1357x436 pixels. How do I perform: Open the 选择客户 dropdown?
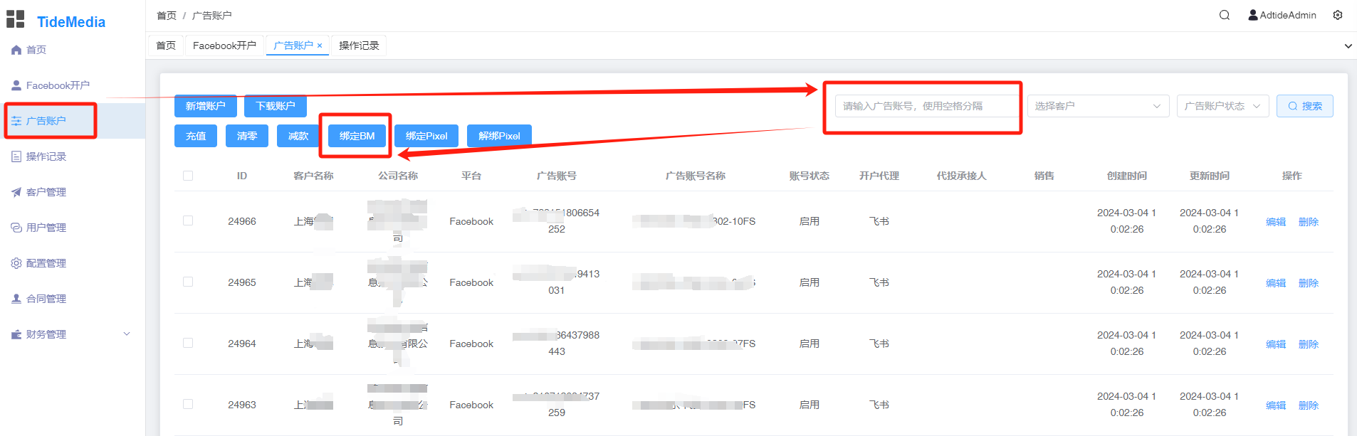(1097, 106)
